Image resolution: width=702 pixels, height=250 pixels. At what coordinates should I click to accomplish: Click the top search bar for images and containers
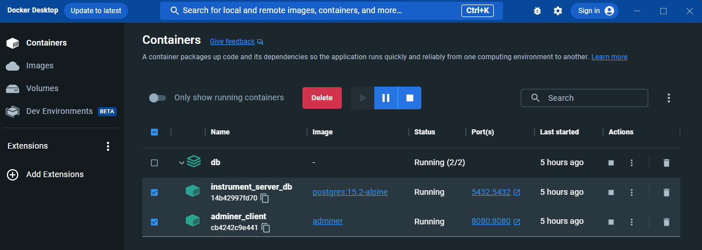point(331,11)
